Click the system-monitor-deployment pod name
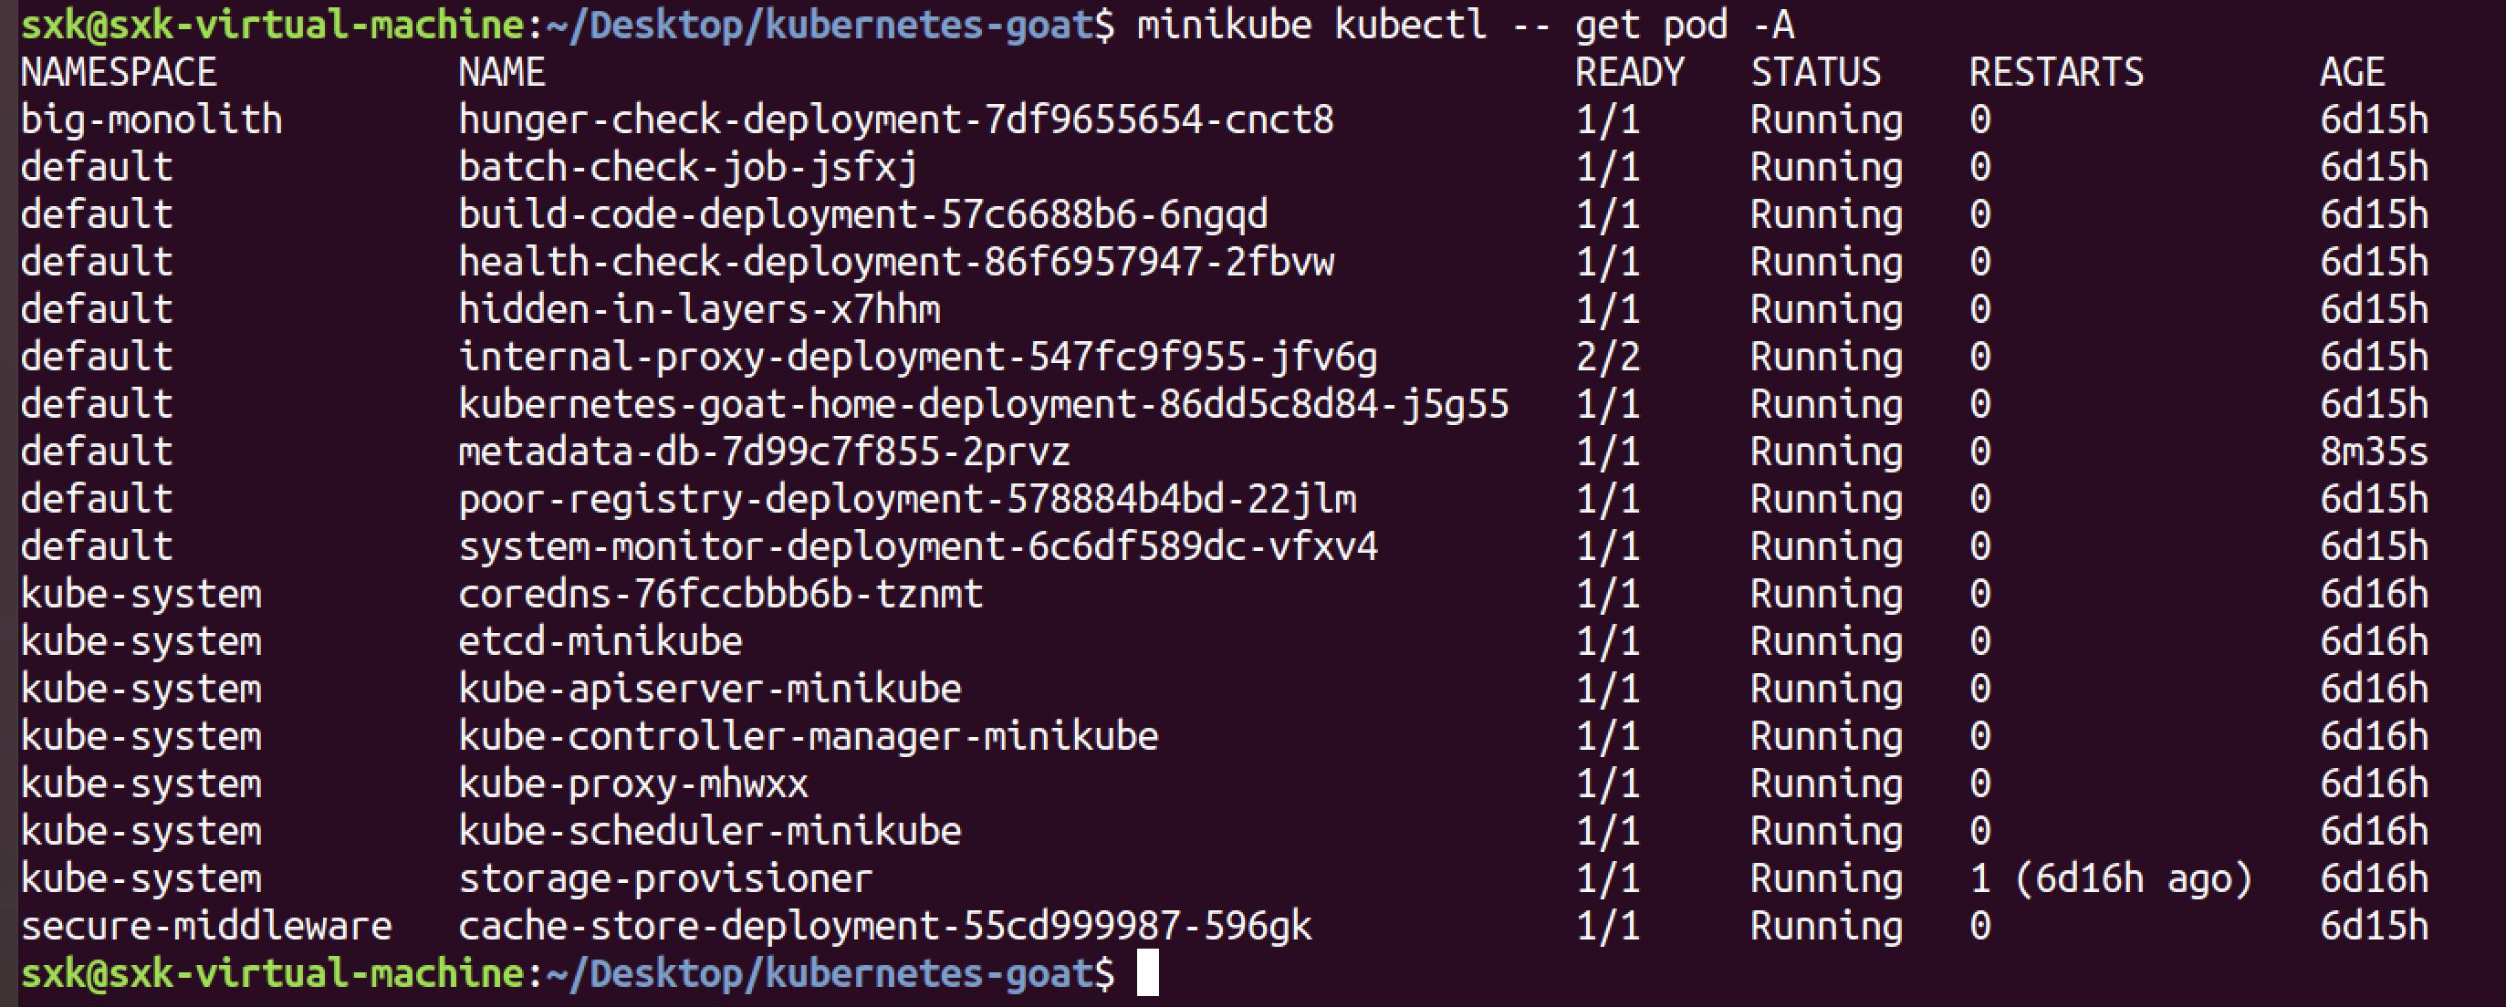 point(917,547)
